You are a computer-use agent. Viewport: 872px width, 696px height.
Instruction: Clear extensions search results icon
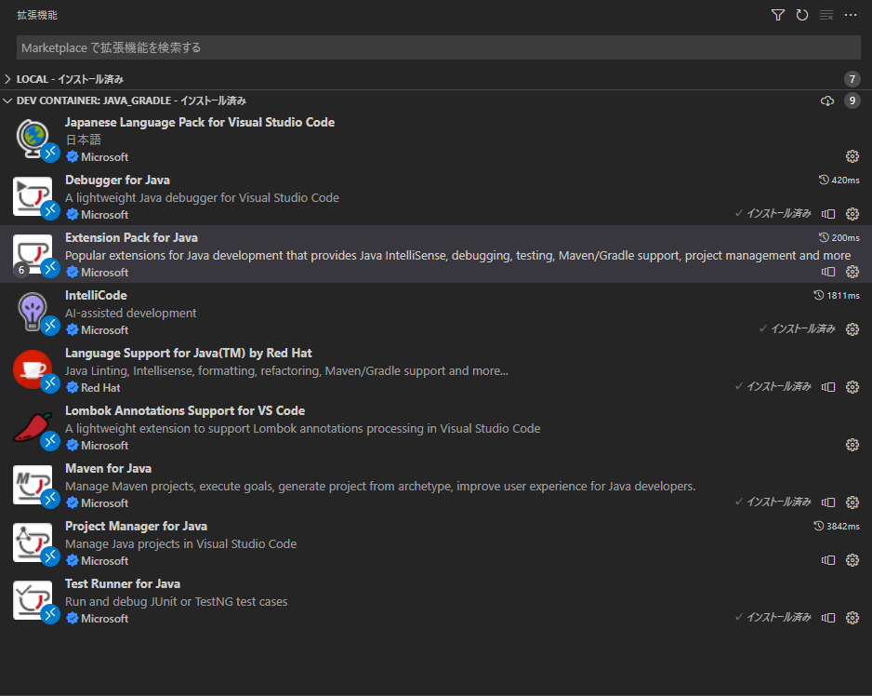click(826, 15)
